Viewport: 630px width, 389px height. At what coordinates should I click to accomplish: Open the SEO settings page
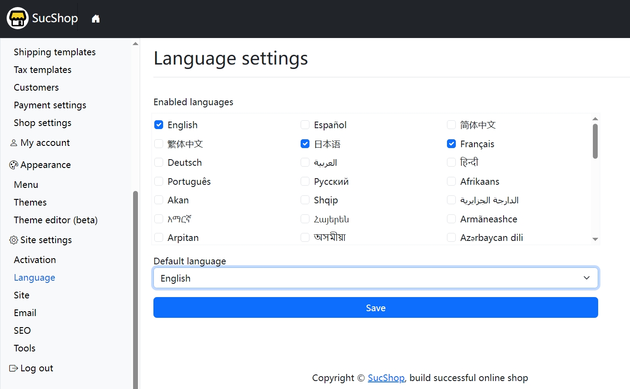pyautogui.click(x=22, y=331)
